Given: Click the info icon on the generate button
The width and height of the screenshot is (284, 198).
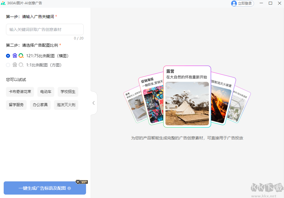Looking at the screenshot, I should [69, 189].
